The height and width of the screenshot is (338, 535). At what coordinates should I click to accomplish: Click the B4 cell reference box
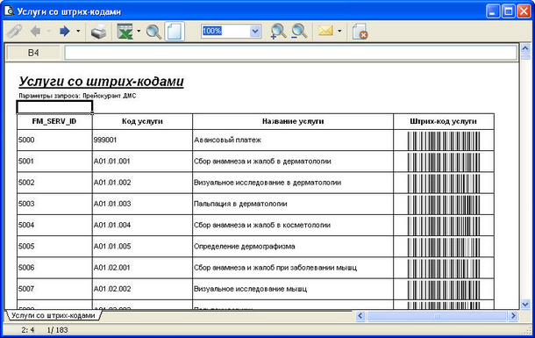[x=33, y=53]
